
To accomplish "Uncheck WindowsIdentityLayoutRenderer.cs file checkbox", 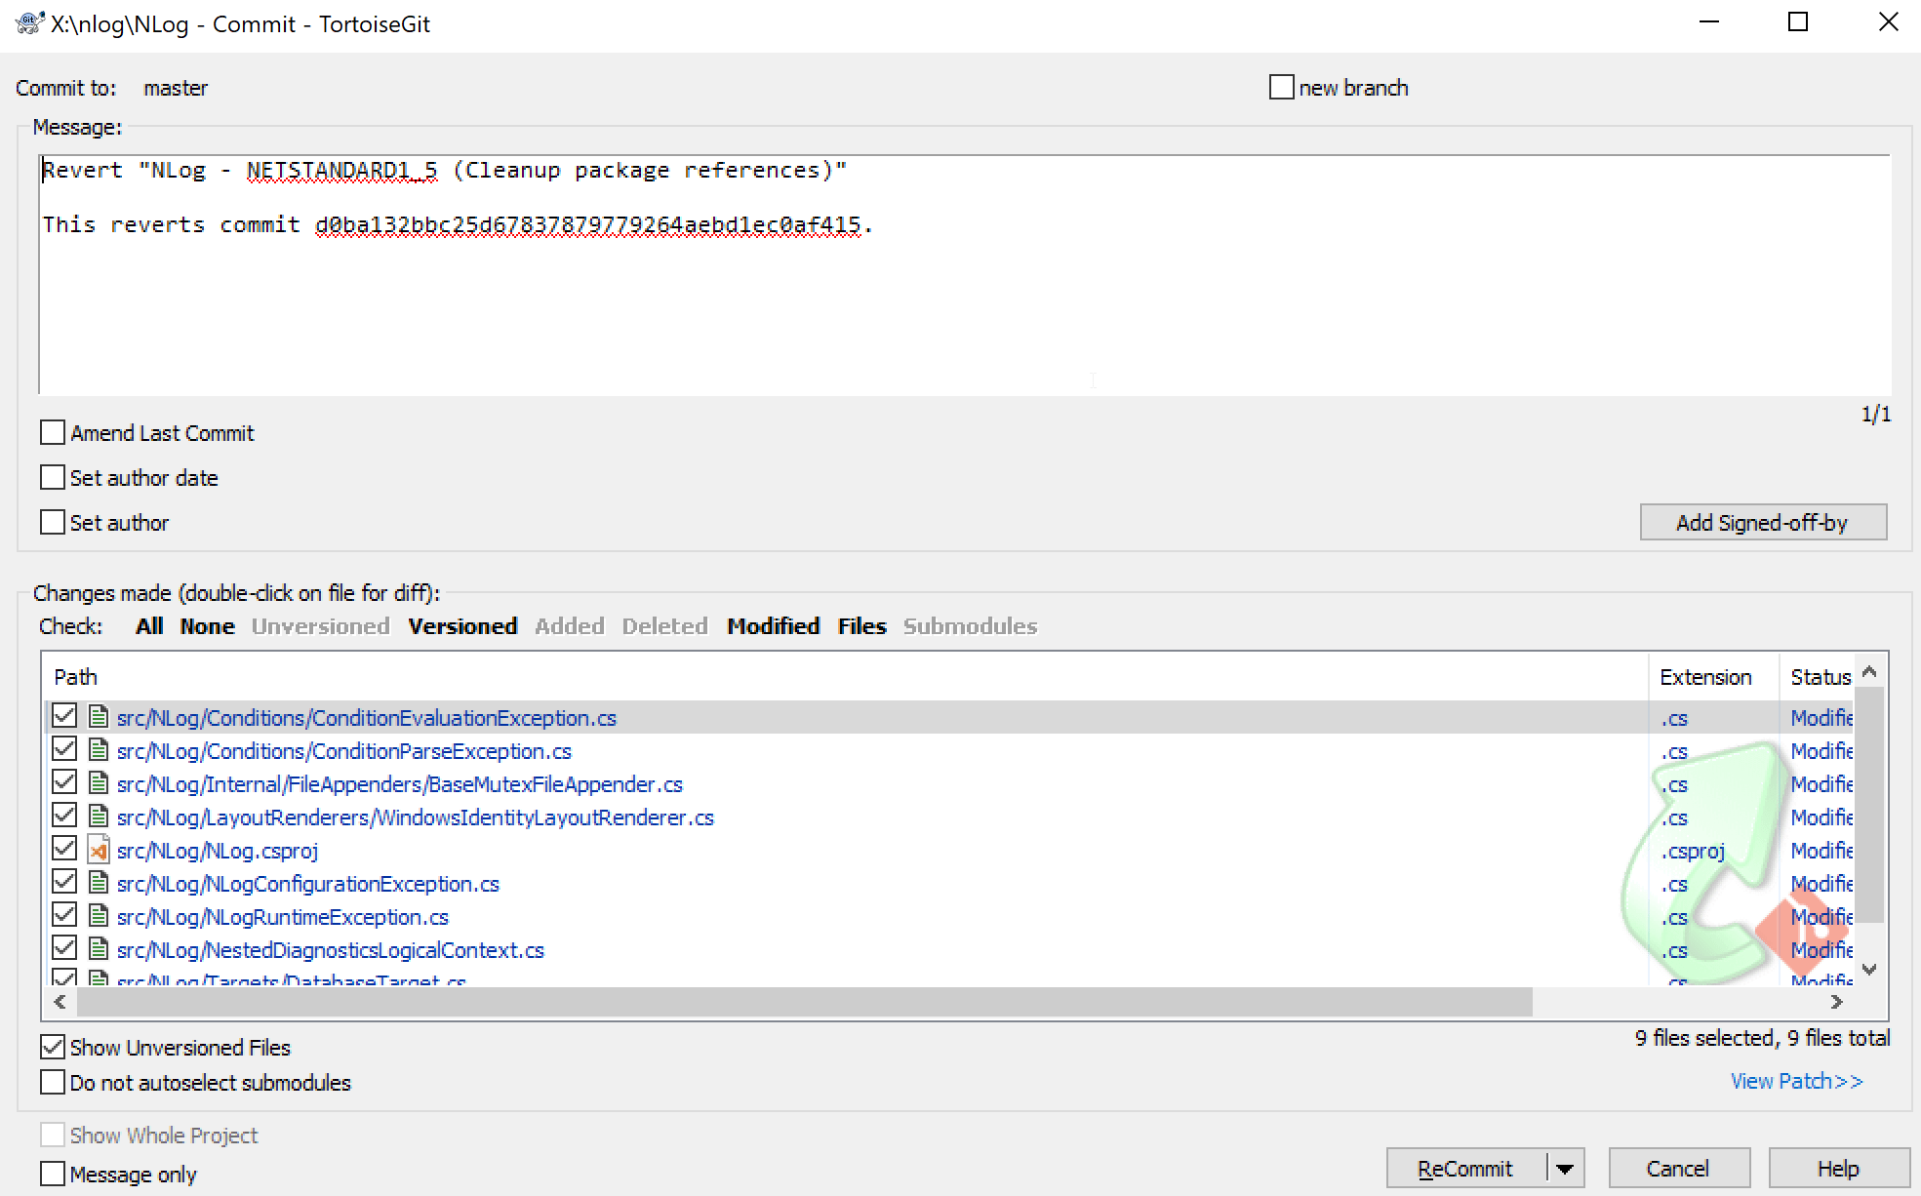I will point(64,816).
